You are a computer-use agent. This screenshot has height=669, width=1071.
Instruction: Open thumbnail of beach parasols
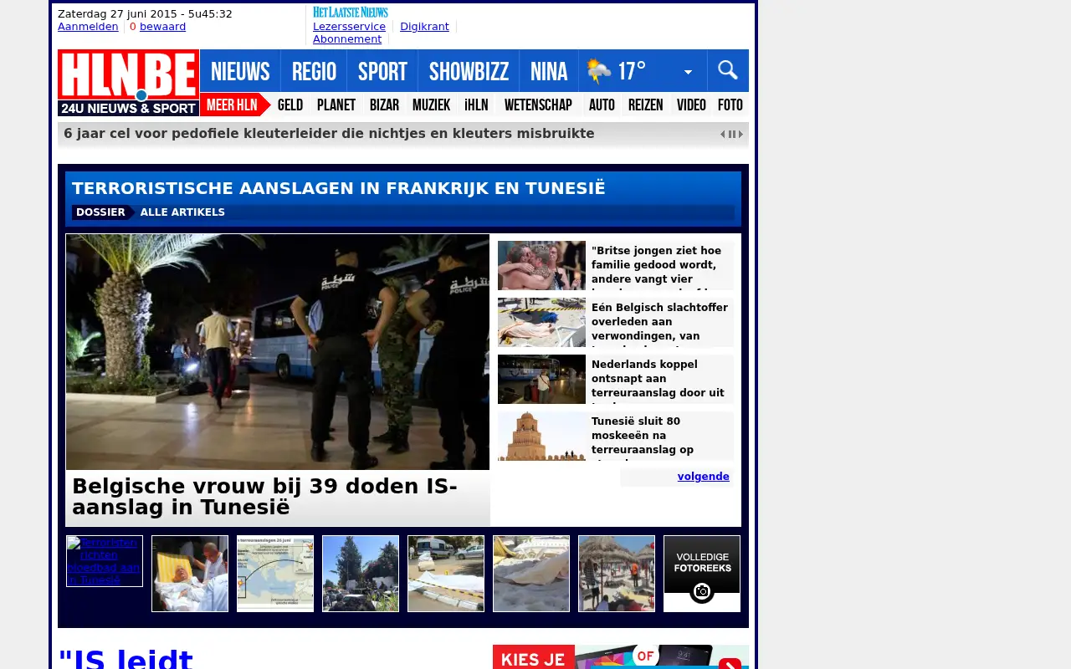click(617, 574)
